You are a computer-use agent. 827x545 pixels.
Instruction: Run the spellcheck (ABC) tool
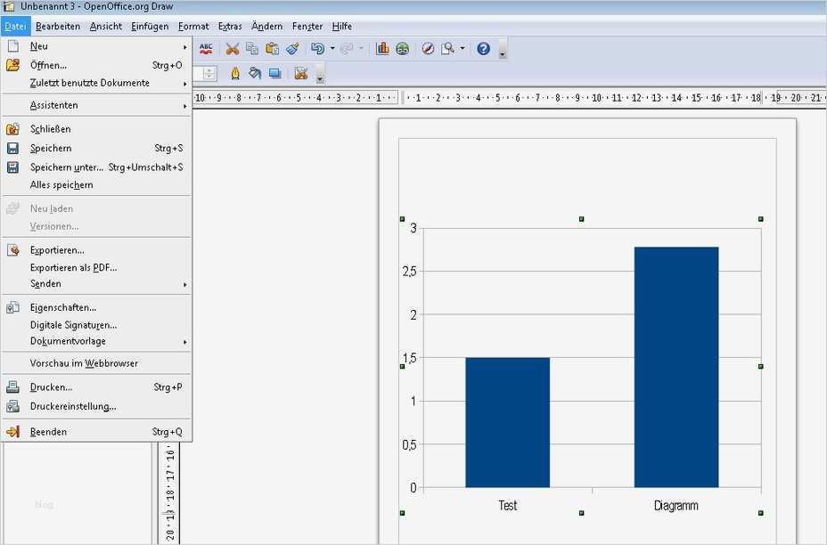coord(207,48)
